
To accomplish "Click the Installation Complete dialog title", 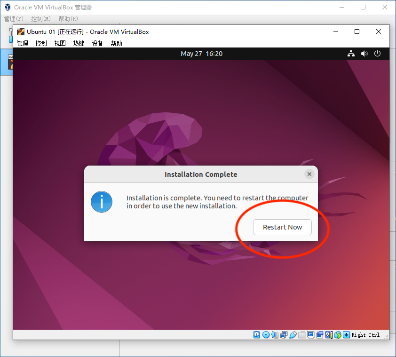I will tap(201, 175).
